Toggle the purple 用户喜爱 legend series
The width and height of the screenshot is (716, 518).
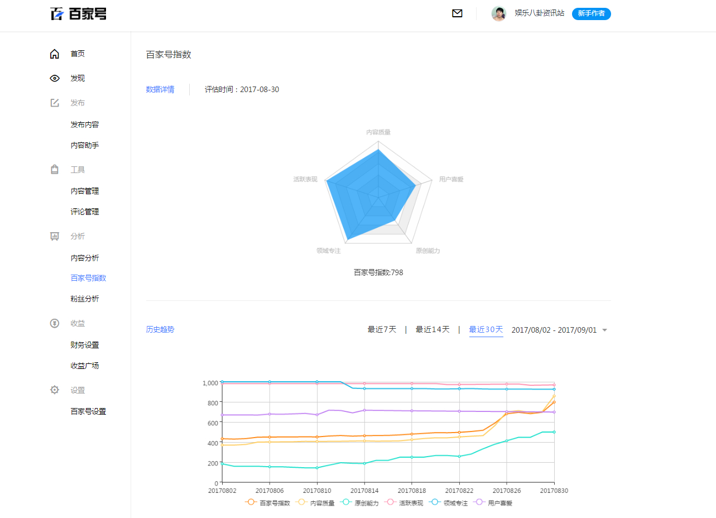coord(492,503)
